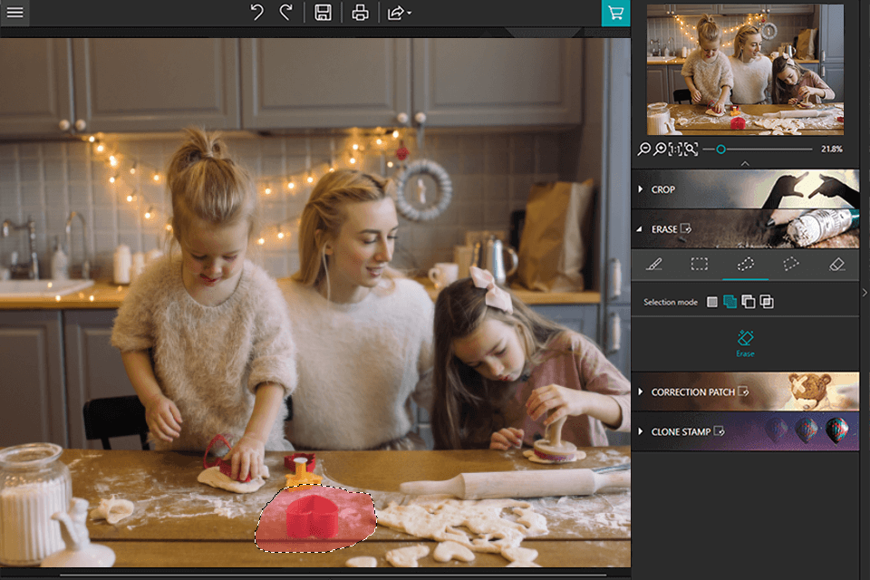The width and height of the screenshot is (870, 580).
Task: Click the red selected area on canvas
Action: tap(315, 519)
